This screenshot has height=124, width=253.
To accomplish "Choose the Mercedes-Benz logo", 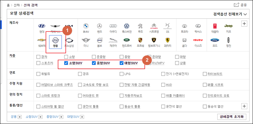I will click(x=100, y=26).
